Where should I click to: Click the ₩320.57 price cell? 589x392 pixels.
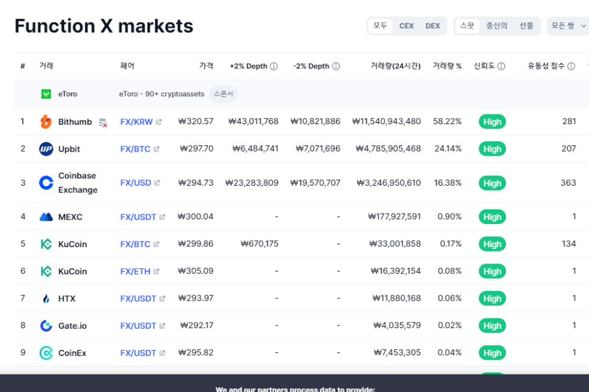point(196,122)
